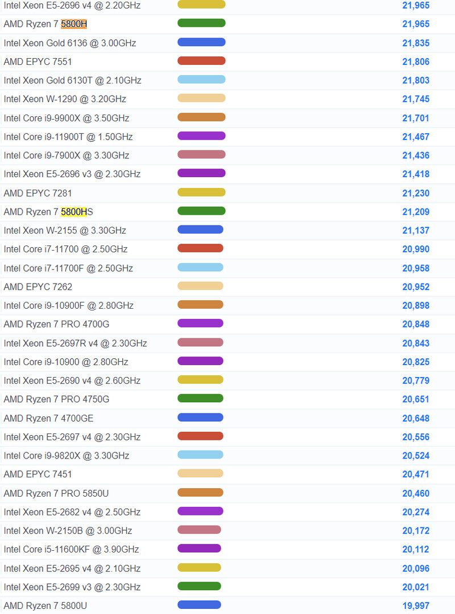Open Intel Xeon E5-2682 v4 @ 2.50GHz
455x614 pixels.
(72, 512)
